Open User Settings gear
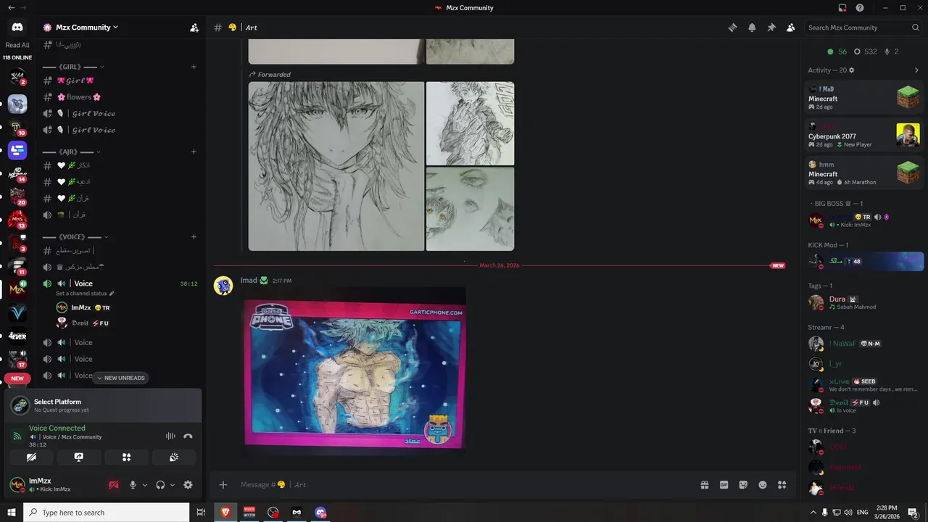 pos(188,485)
